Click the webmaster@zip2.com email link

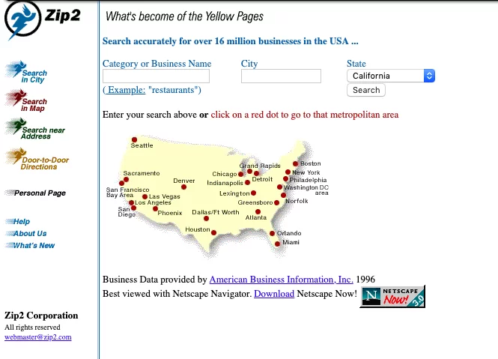tap(37, 337)
